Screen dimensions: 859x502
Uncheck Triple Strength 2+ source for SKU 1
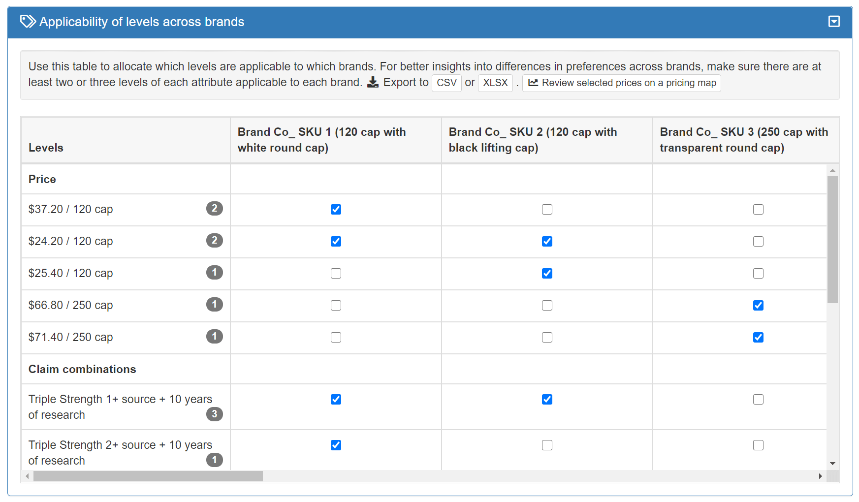[x=336, y=445]
